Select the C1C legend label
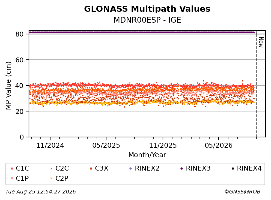This screenshot has height=200, width=271. coord(22,168)
